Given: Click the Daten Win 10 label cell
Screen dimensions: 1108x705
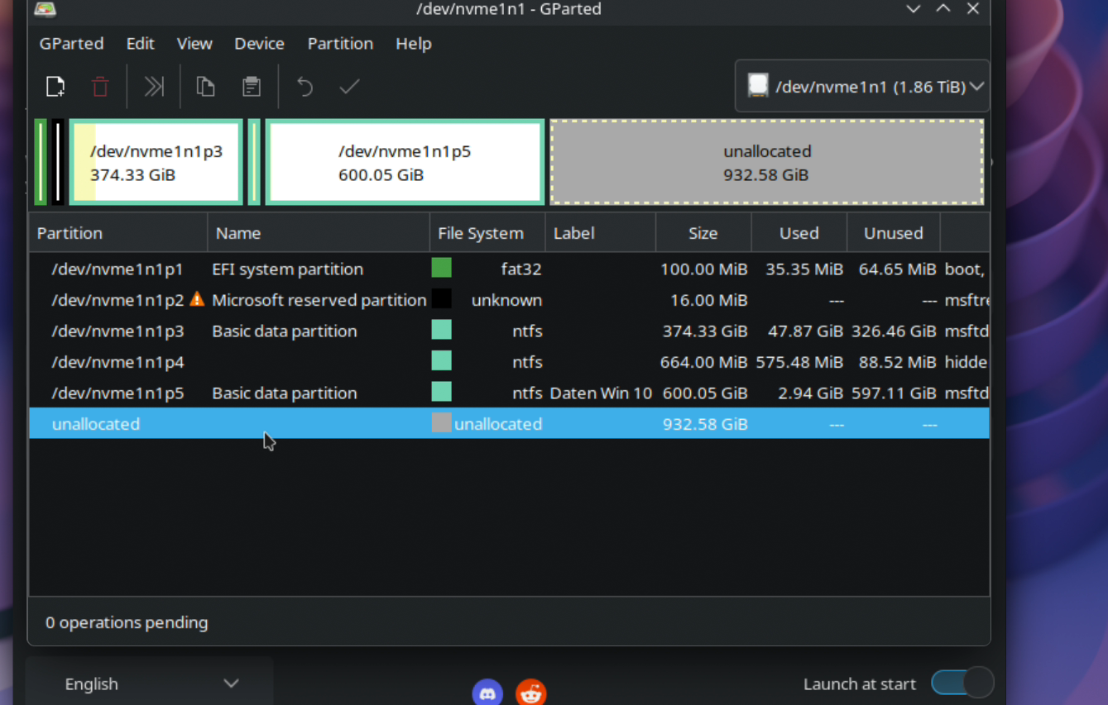Looking at the screenshot, I should (x=601, y=393).
